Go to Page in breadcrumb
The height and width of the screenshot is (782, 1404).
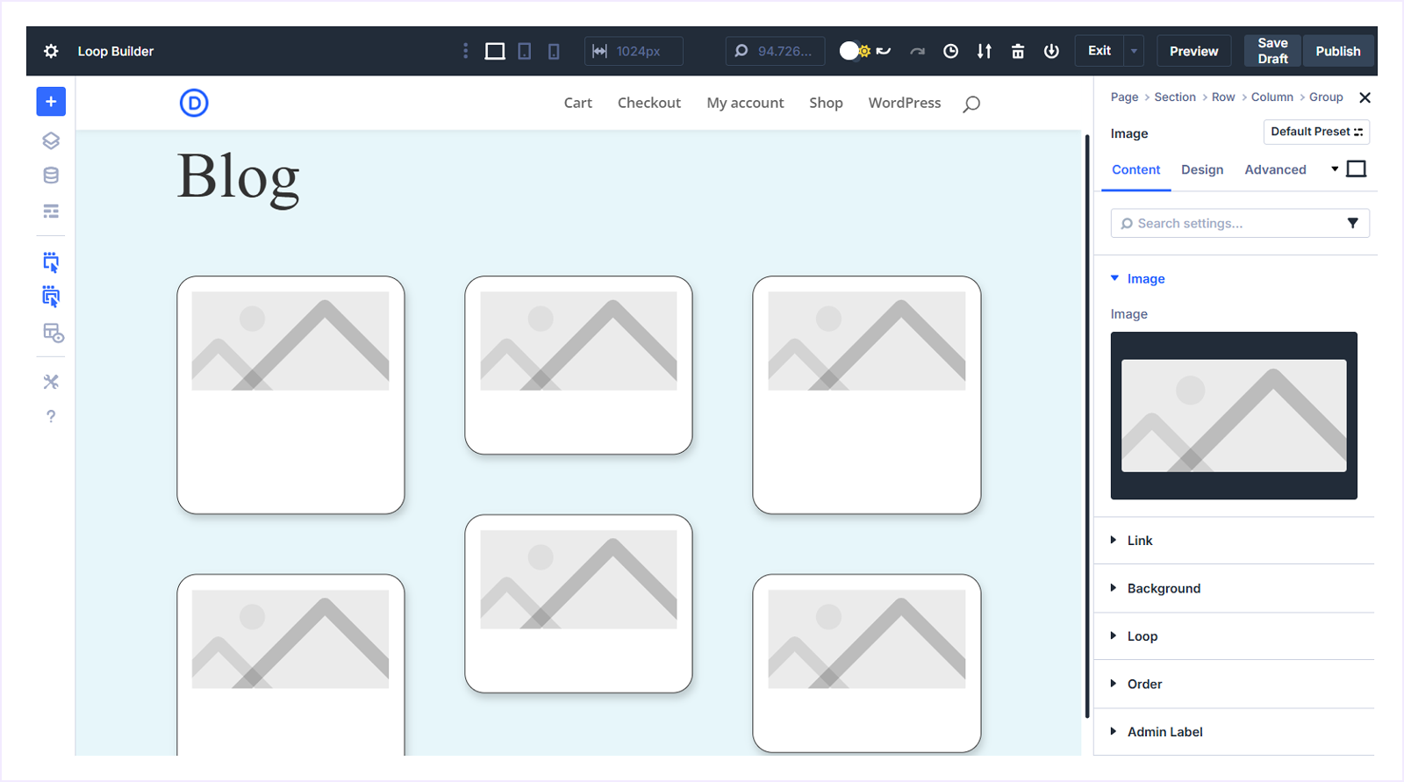click(1124, 97)
